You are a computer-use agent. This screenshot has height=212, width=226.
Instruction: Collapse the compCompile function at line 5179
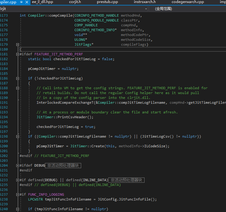pos(18,45)
